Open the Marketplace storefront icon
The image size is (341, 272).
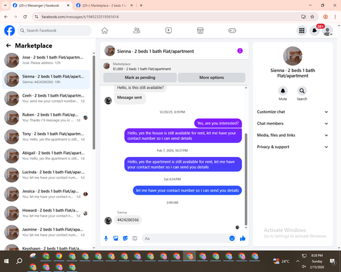coord(201,31)
